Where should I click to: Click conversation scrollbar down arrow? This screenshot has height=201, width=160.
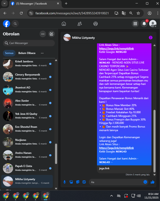point(154,175)
